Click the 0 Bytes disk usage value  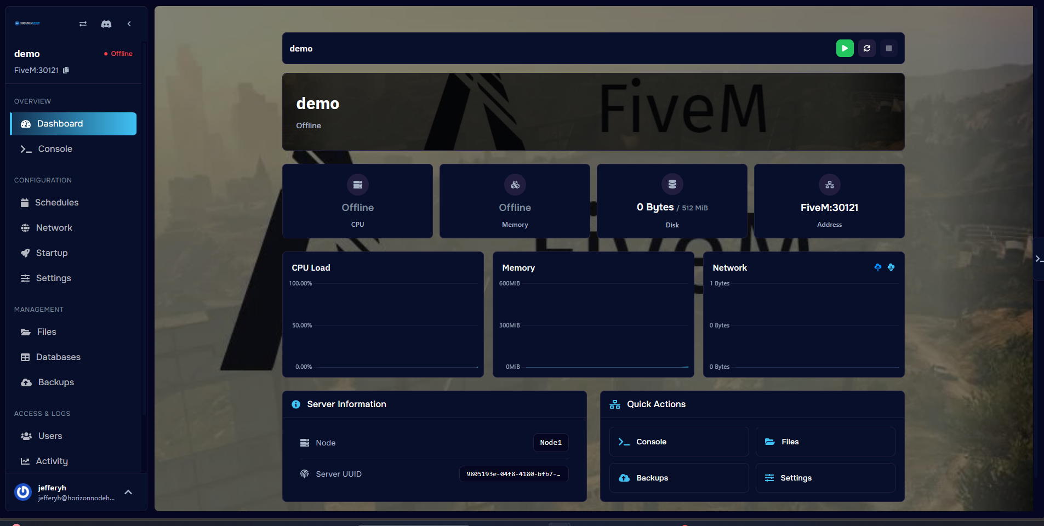(x=655, y=207)
